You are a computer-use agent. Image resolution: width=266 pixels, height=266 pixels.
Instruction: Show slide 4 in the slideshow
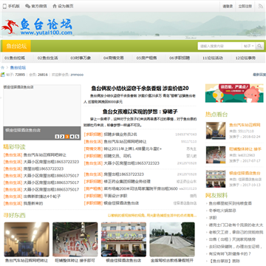point(72,137)
